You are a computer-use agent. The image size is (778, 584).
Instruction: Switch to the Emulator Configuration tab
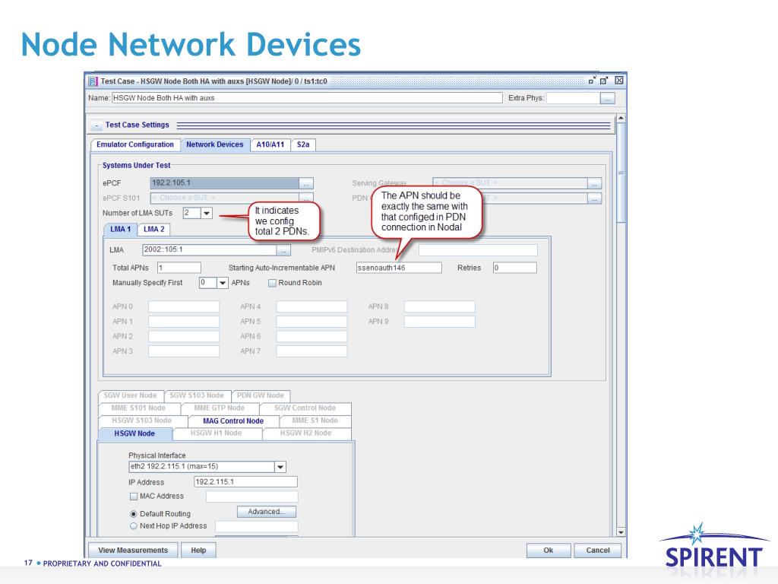click(135, 144)
